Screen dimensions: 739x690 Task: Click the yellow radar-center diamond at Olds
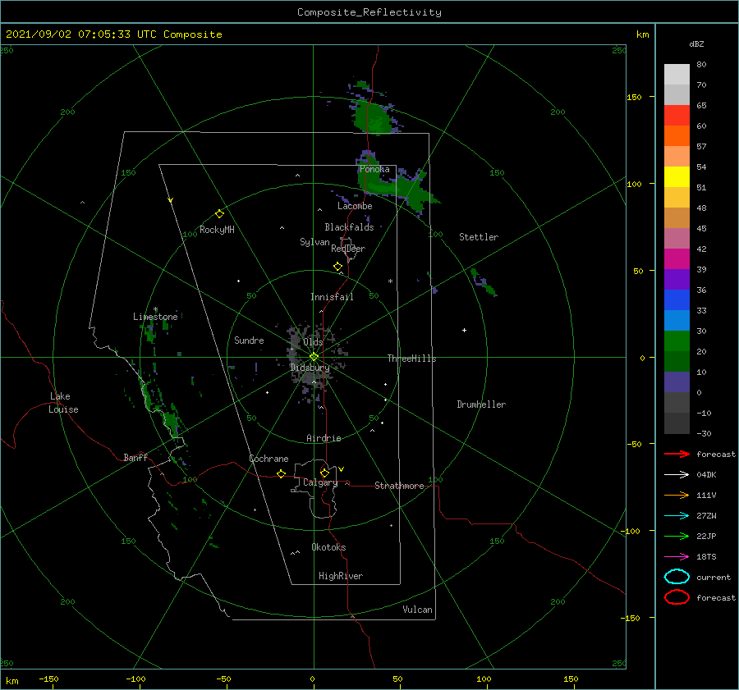pos(314,357)
